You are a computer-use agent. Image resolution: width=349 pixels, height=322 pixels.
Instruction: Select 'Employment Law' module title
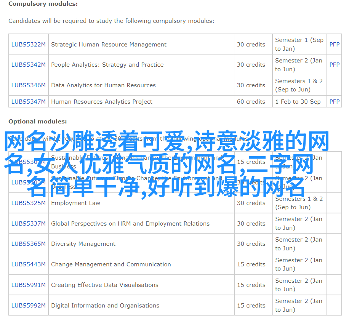pyautogui.click(x=76, y=203)
